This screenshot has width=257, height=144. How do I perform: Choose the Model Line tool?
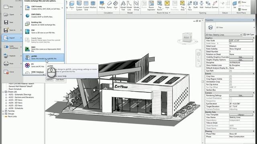(129, 6)
